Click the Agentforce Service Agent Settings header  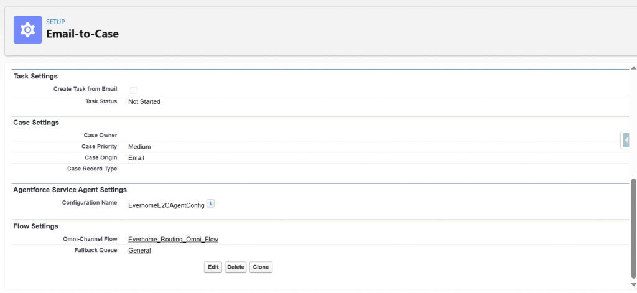pos(70,190)
